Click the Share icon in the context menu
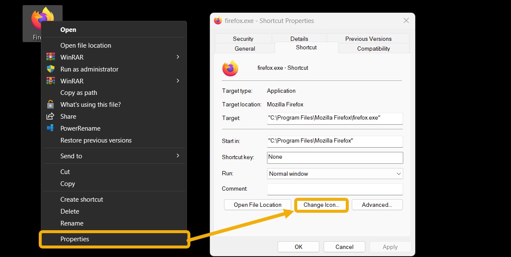 coord(51,116)
